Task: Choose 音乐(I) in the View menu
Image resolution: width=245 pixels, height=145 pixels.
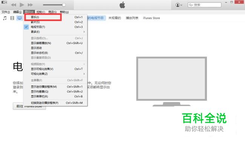Action: 55,17
